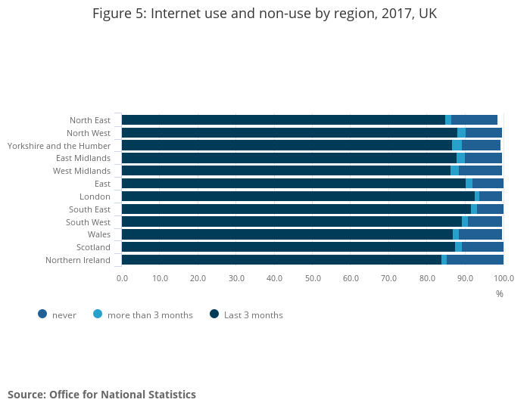This screenshot has width=530, height=415.
Task: Select London's dark "Last 3 months" bar
Action: coord(298,197)
